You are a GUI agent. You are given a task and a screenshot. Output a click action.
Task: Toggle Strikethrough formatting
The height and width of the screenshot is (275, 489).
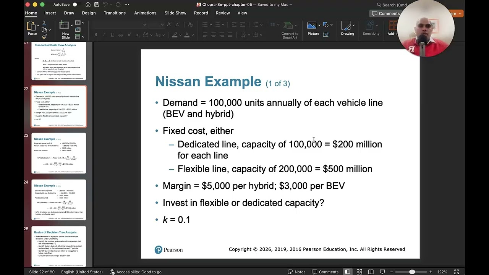[x=121, y=35]
